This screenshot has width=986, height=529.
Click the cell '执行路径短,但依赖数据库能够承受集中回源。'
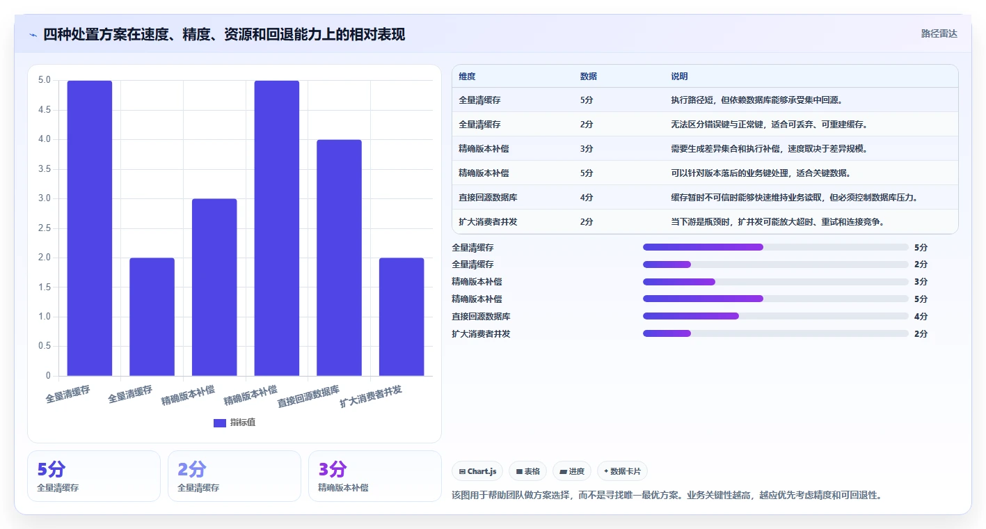coord(757,100)
